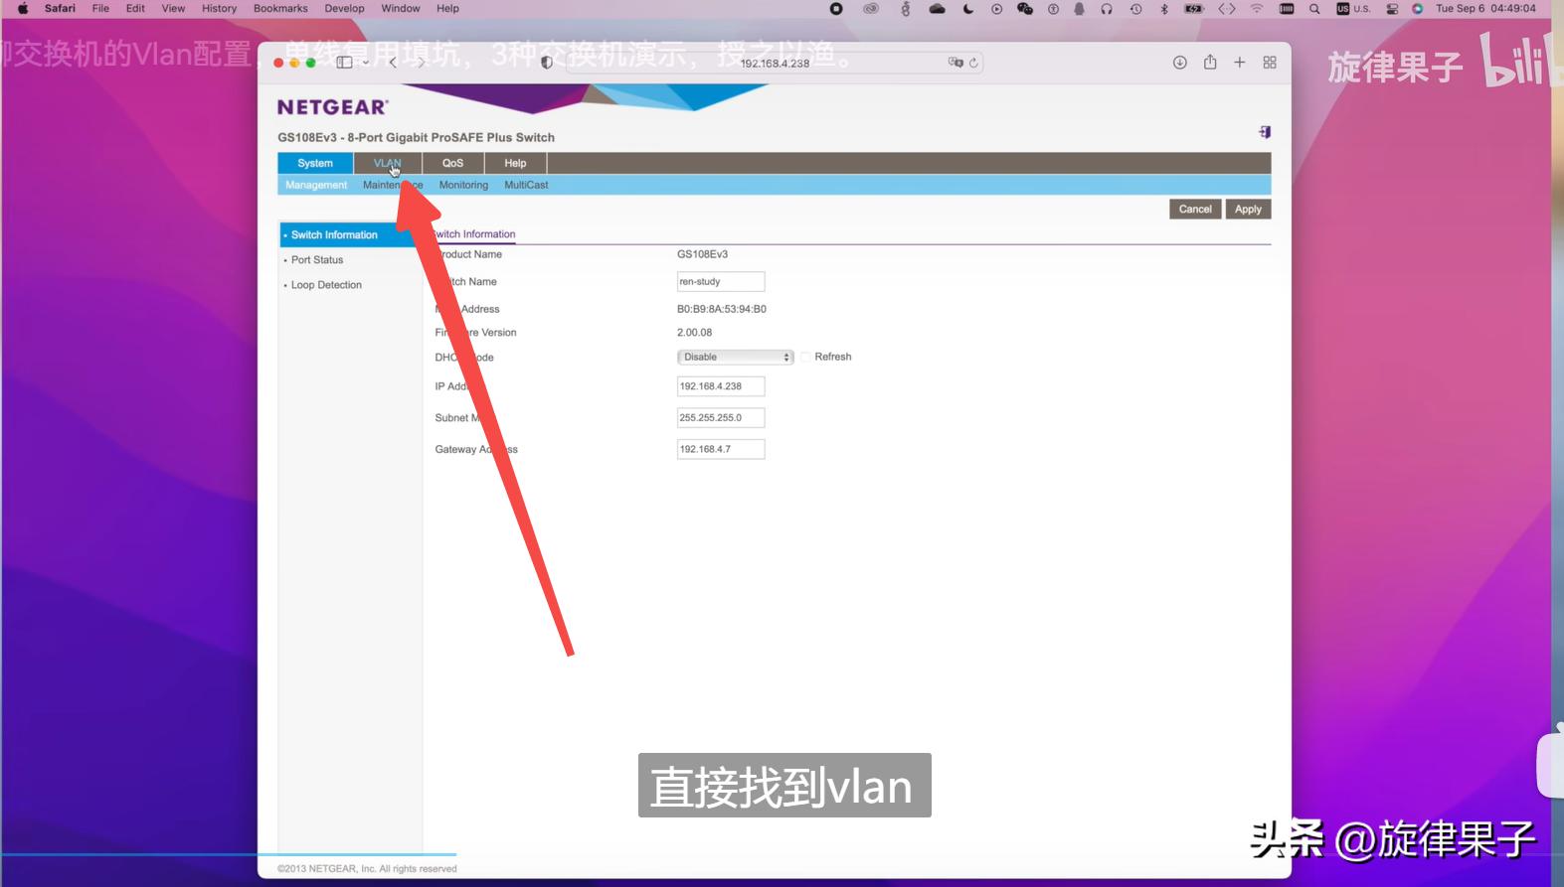Open the Safari menu in menu bar
Image resolution: width=1564 pixels, height=887 pixels.
point(60,8)
